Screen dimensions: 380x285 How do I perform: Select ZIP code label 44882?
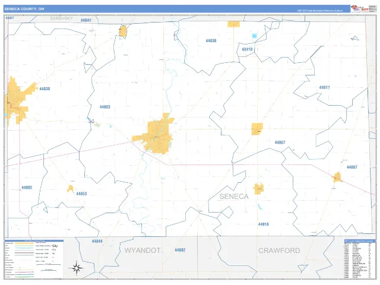click(180, 250)
